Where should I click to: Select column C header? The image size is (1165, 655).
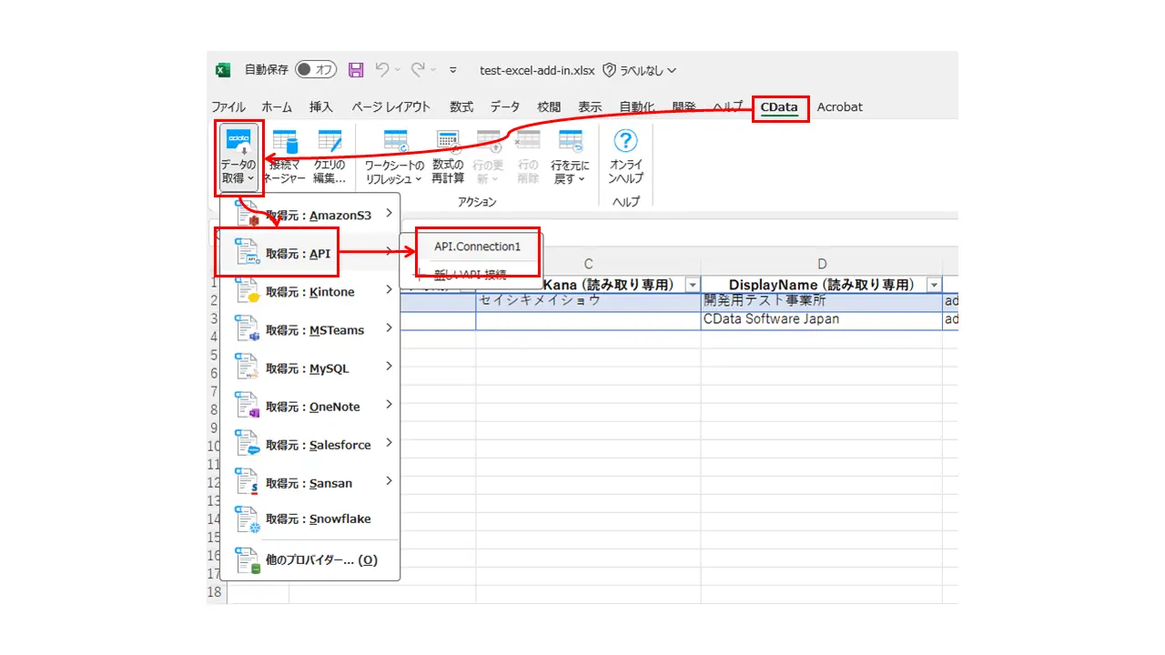tap(588, 265)
